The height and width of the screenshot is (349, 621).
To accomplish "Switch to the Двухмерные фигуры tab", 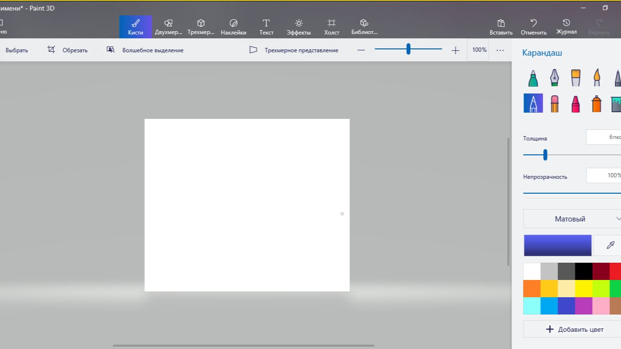I will coord(169,27).
